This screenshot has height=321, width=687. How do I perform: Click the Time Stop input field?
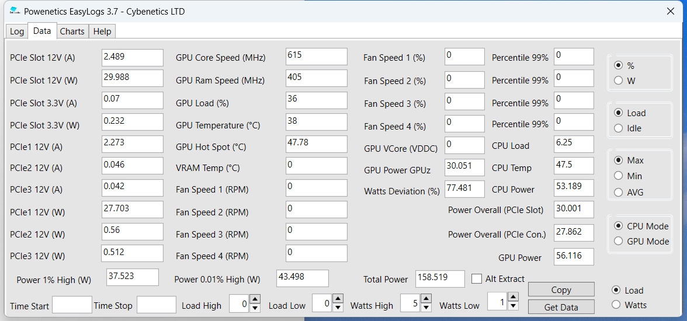pos(156,305)
